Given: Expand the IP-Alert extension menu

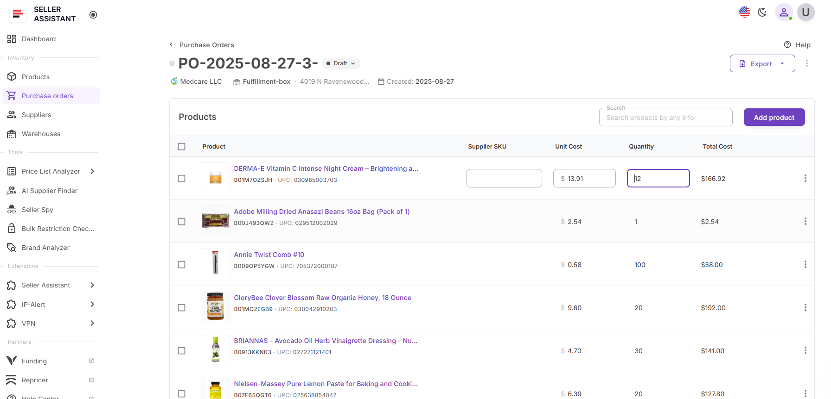Looking at the screenshot, I should (92, 305).
